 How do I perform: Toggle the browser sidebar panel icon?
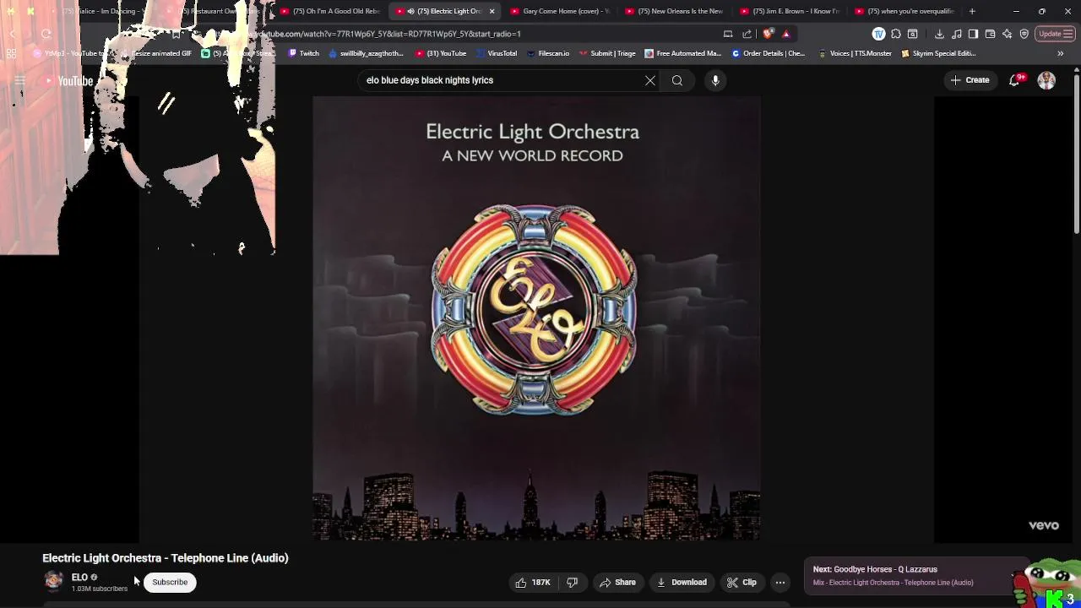tap(973, 34)
